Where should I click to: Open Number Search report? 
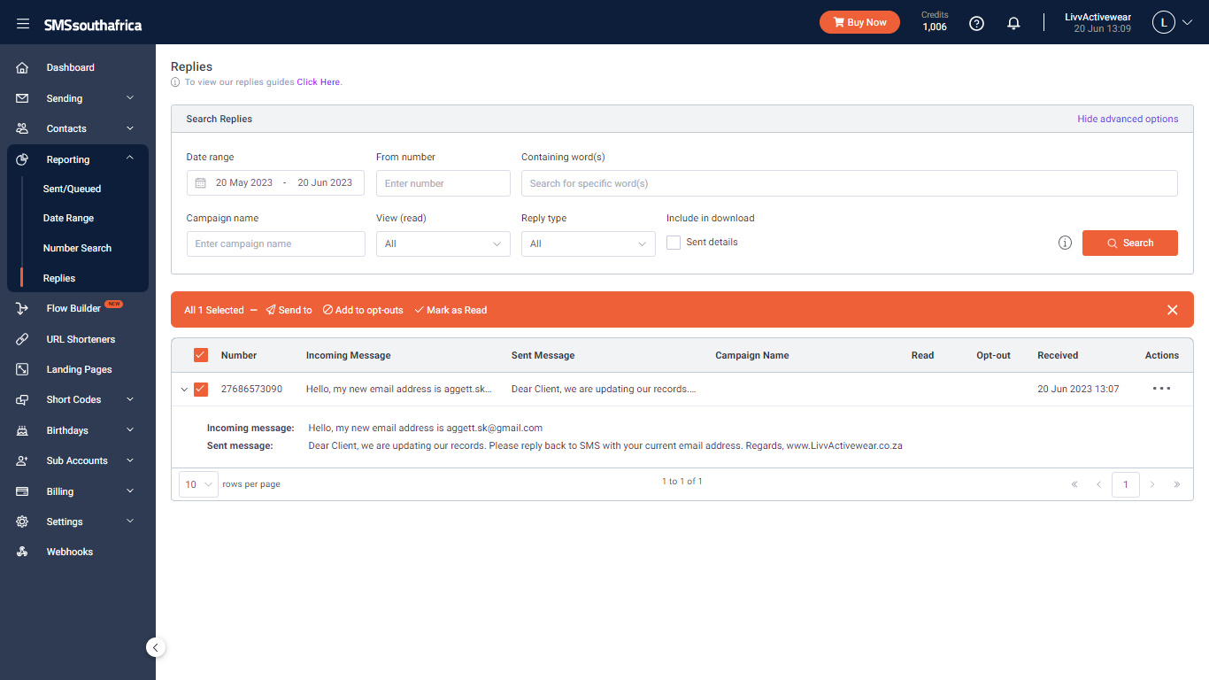point(77,248)
